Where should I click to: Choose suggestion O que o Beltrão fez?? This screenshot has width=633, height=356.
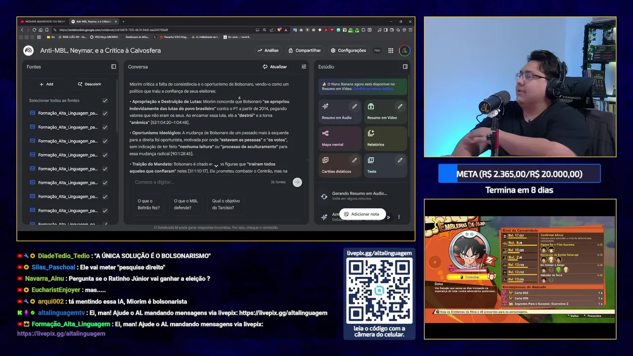click(148, 204)
